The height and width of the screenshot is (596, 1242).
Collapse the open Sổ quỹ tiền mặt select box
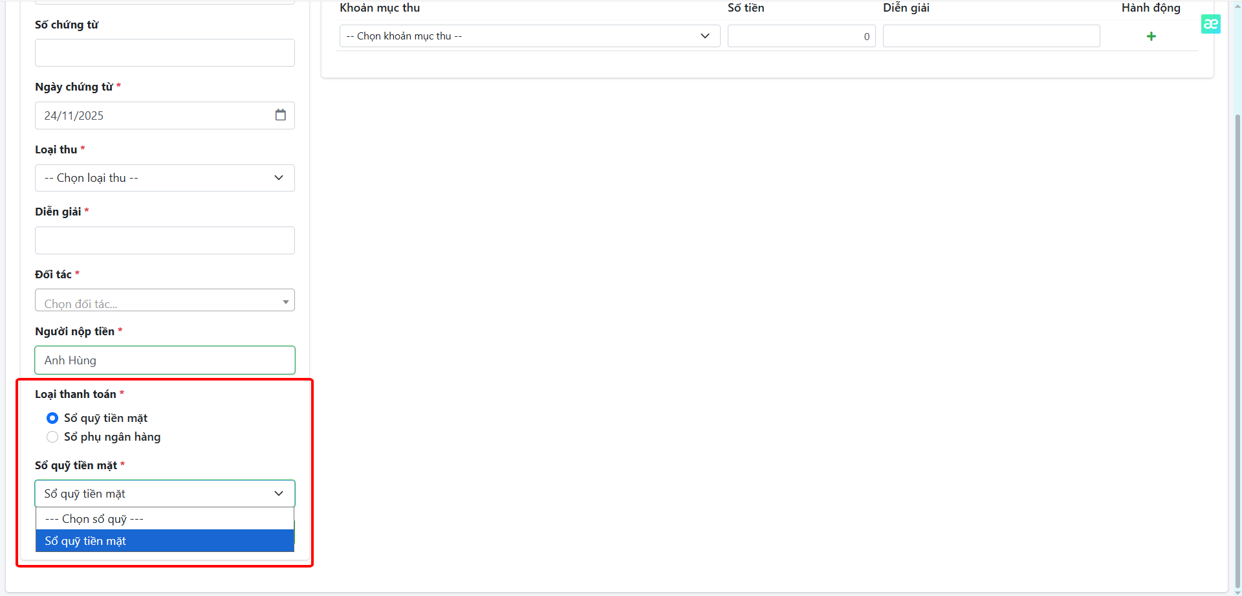(x=164, y=494)
